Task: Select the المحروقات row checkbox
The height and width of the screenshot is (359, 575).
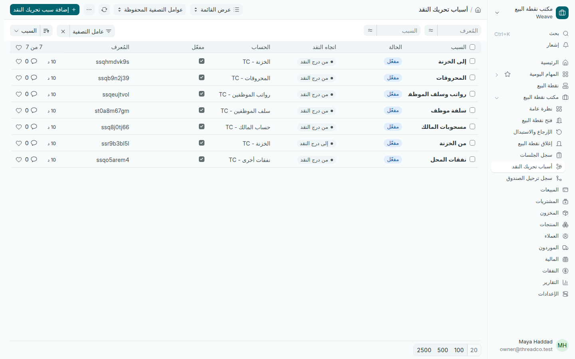Action: (x=472, y=77)
